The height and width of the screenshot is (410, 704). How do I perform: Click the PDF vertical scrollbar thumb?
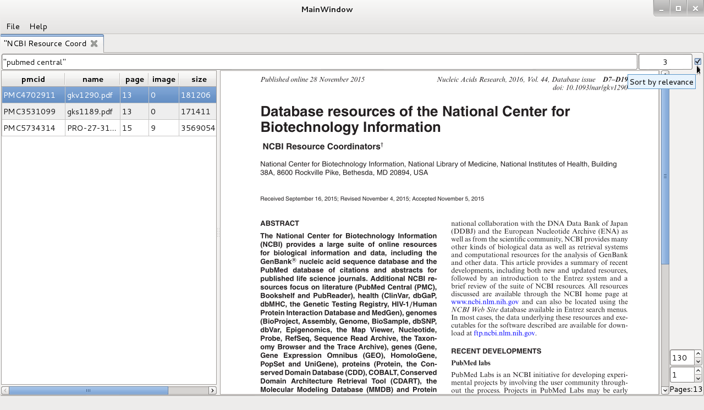coord(665,176)
